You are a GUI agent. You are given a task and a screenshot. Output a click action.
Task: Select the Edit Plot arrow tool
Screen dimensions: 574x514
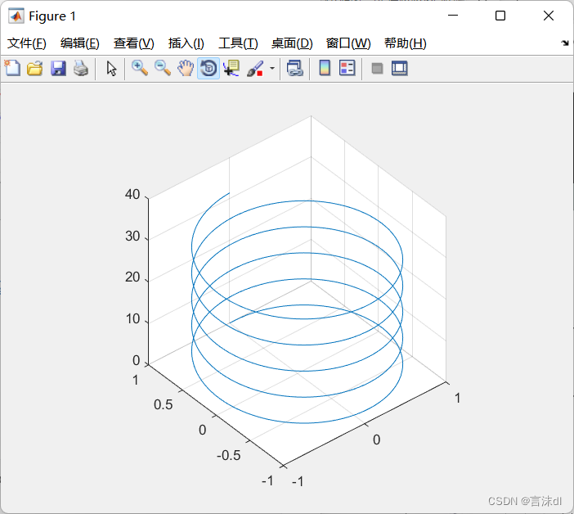112,69
